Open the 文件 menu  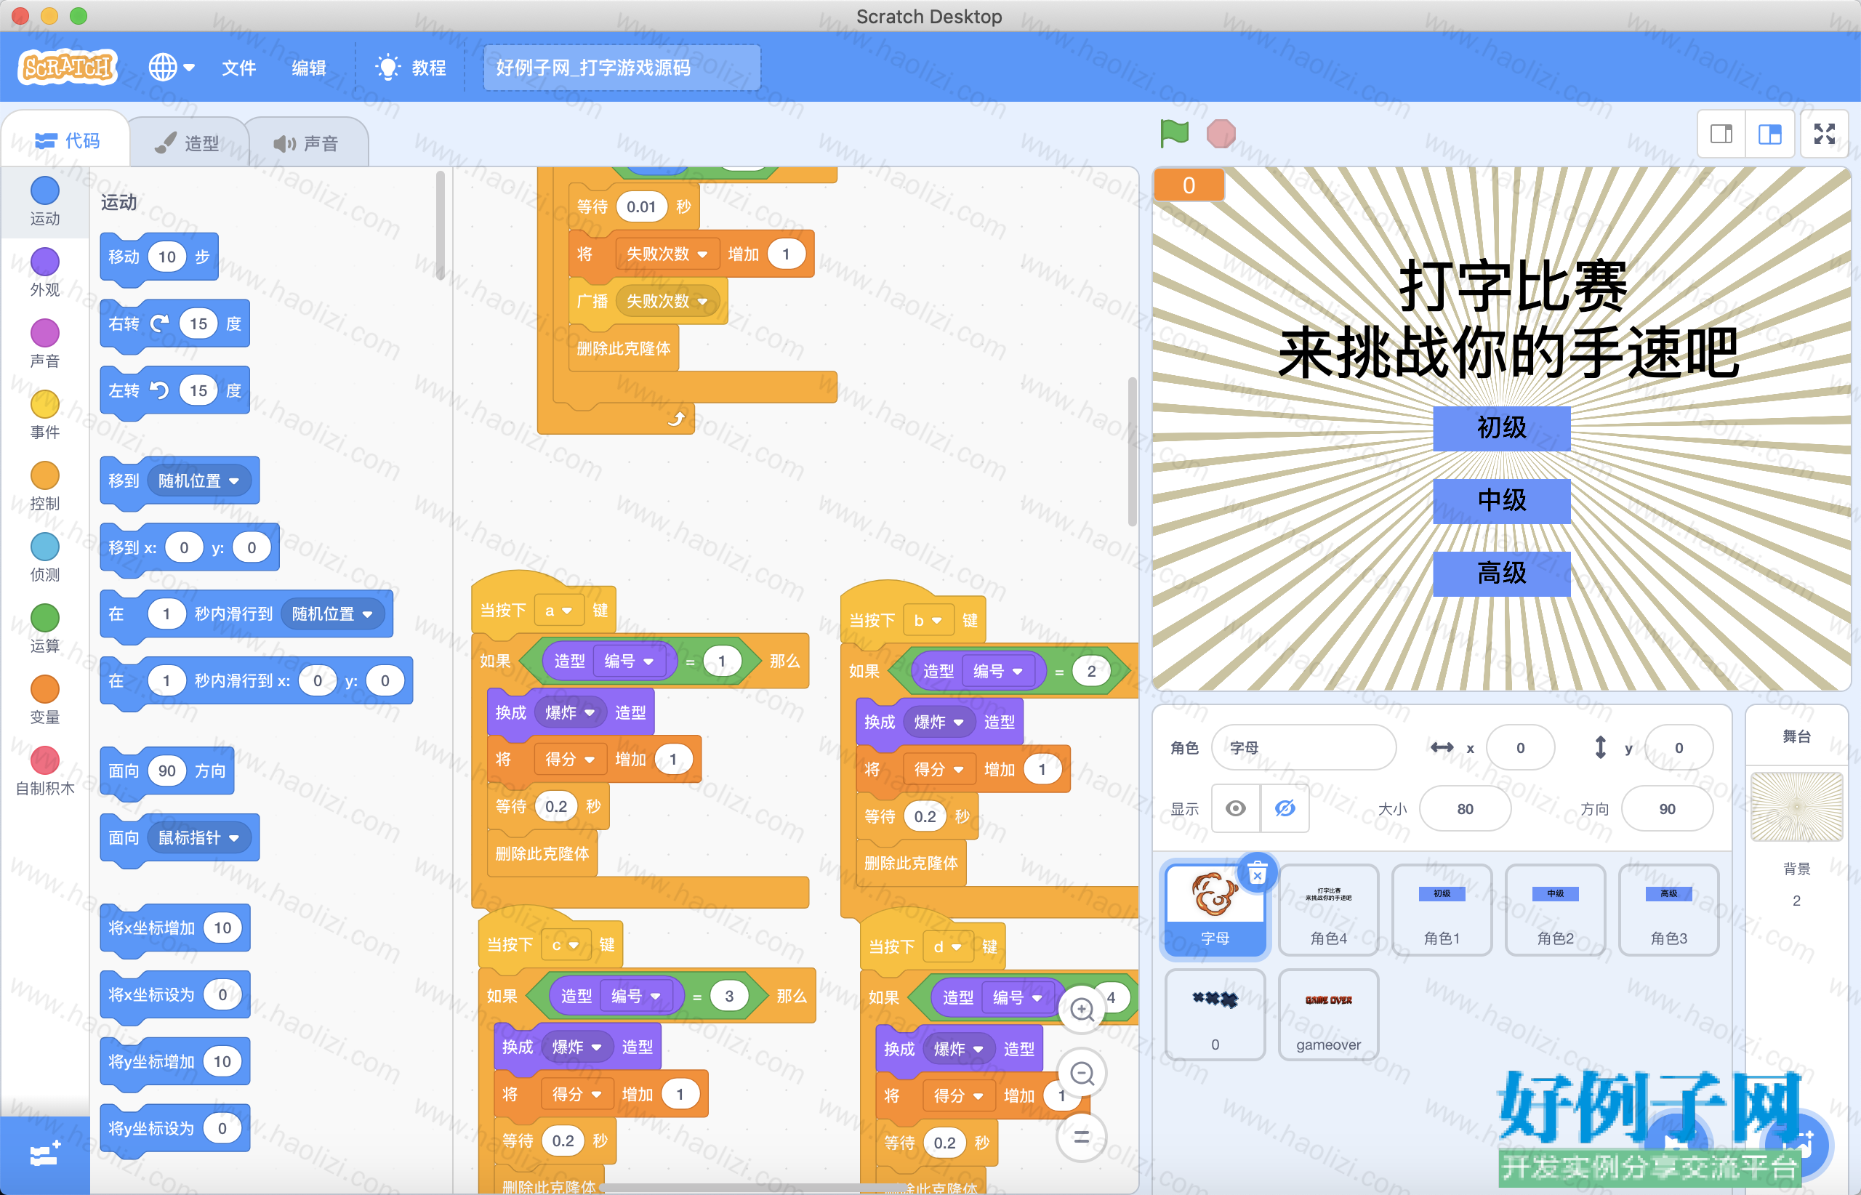[239, 68]
